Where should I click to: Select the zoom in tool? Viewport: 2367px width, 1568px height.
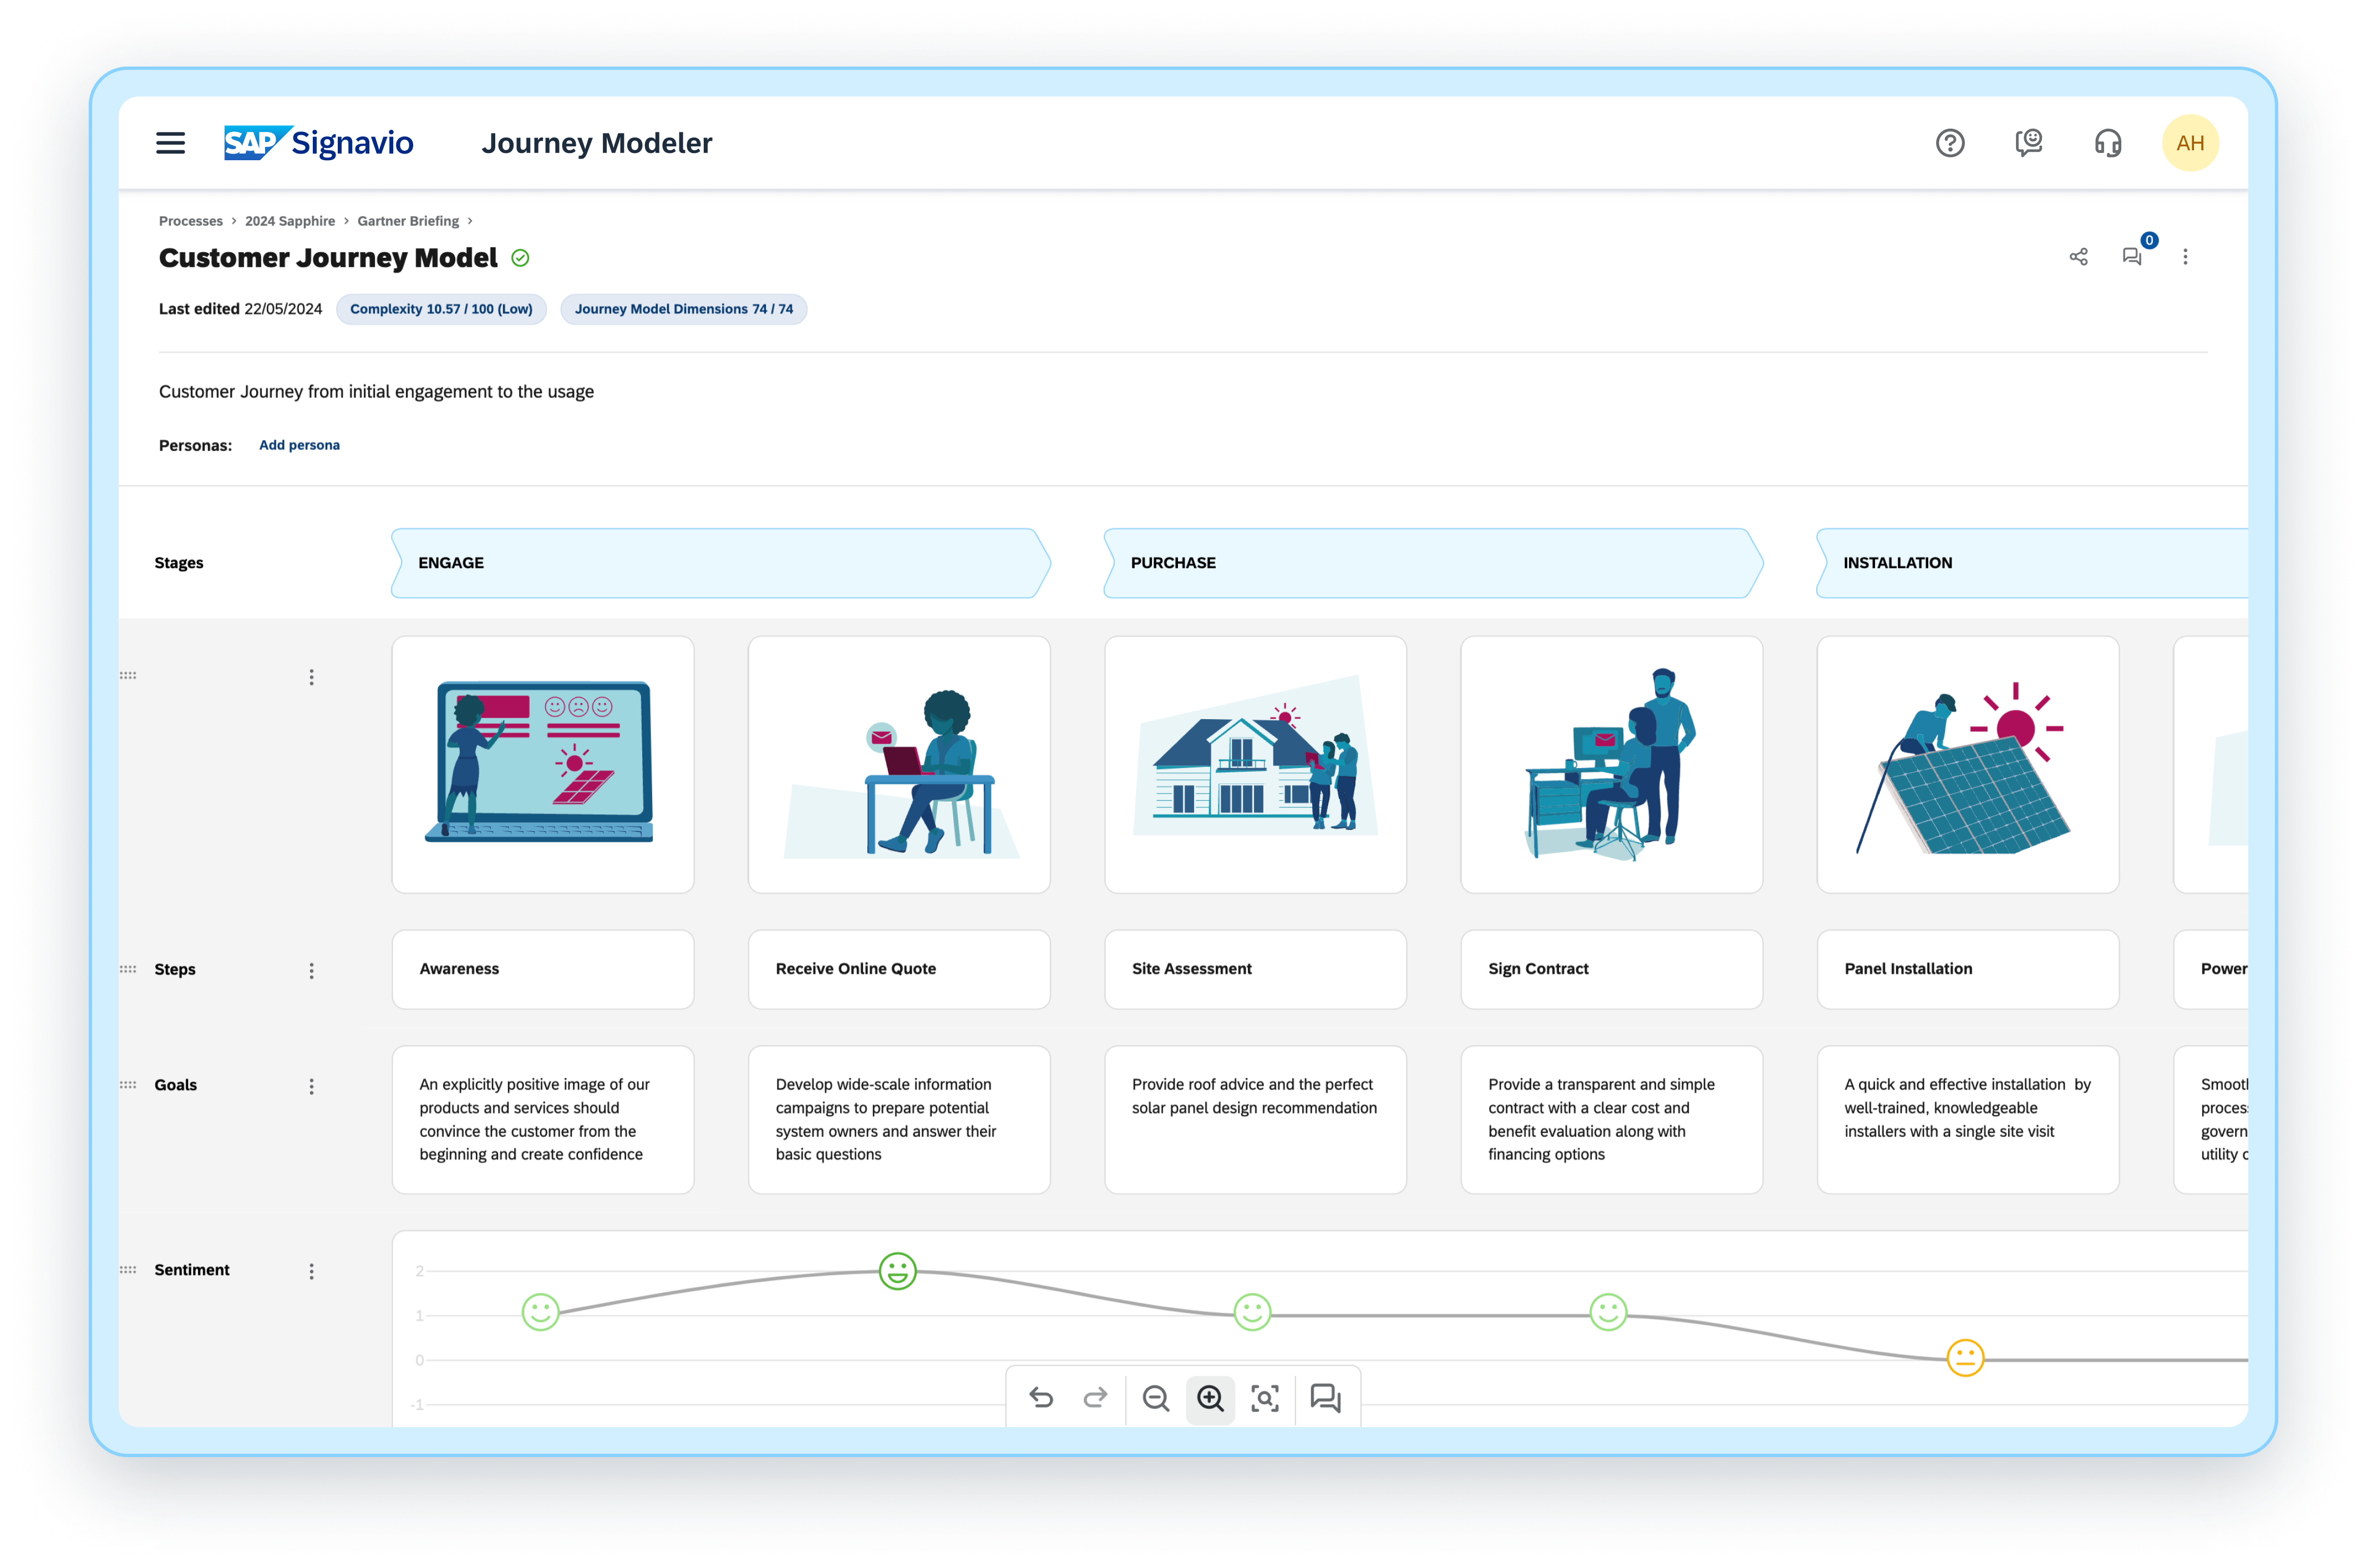click(x=1210, y=1398)
